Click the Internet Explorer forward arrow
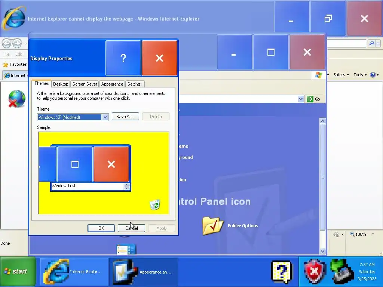The width and height of the screenshot is (383, 287). pos(17,44)
